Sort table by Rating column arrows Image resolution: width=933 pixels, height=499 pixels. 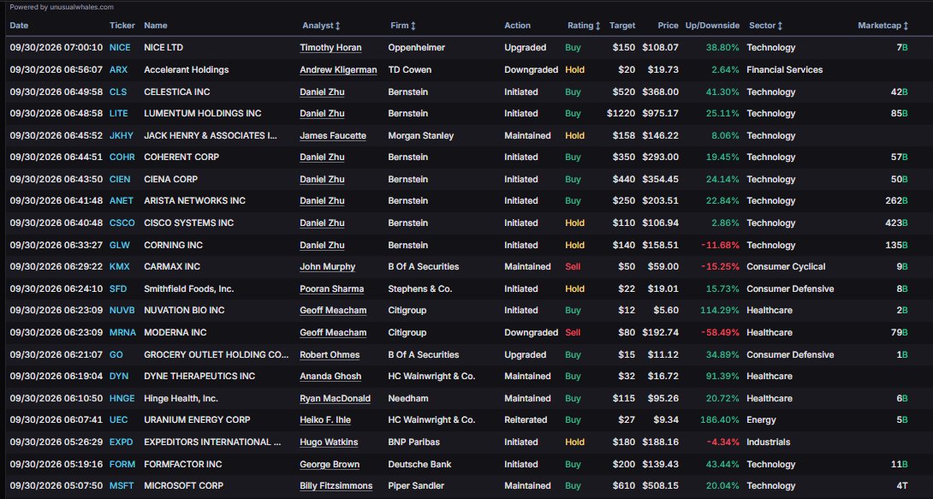pyautogui.click(x=597, y=26)
